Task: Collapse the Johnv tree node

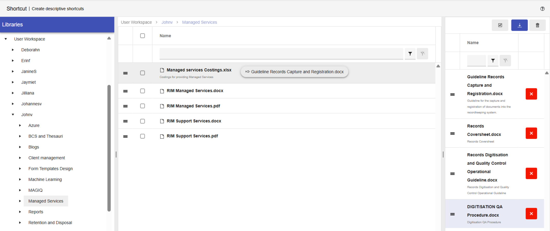Action: point(13,115)
